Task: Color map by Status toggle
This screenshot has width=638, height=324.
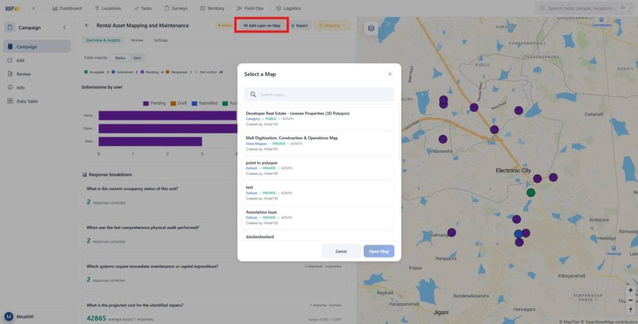Action: [x=120, y=58]
